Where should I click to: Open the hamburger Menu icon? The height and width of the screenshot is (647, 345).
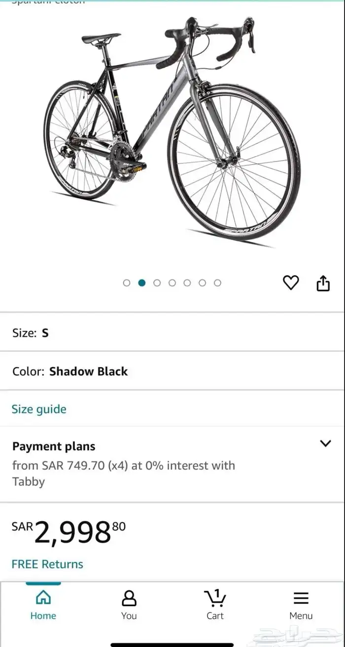pyautogui.click(x=301, y=598)
